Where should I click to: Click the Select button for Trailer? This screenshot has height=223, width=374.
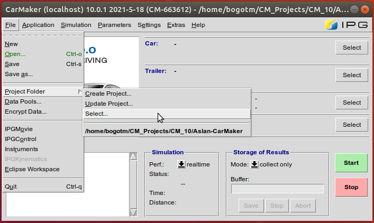(352, 75)
